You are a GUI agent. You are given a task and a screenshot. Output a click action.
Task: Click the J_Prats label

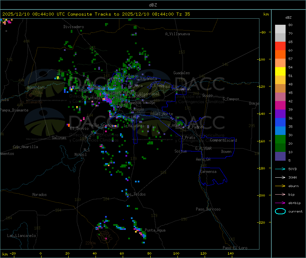pos(188,138)
